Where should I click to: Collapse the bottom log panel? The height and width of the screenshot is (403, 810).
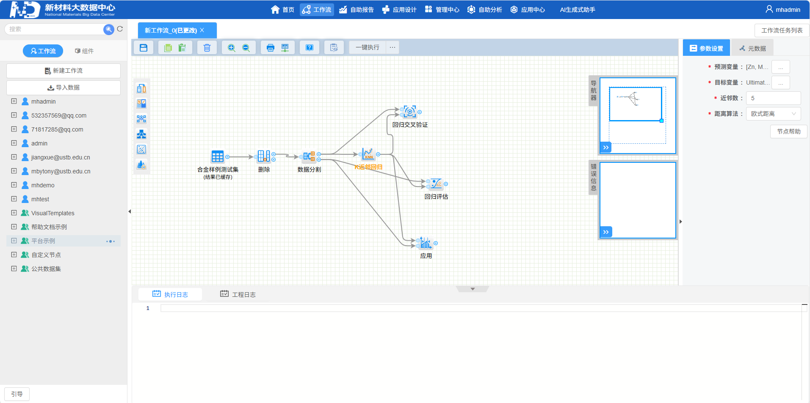tap(473, 289)
